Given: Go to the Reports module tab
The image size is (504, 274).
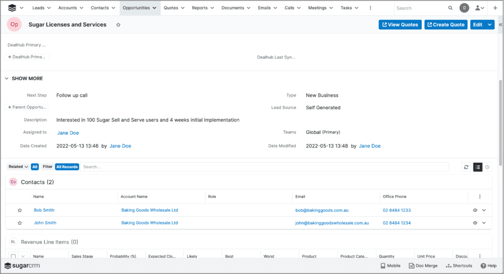Looking at the screenshot, I should [200, 8].
